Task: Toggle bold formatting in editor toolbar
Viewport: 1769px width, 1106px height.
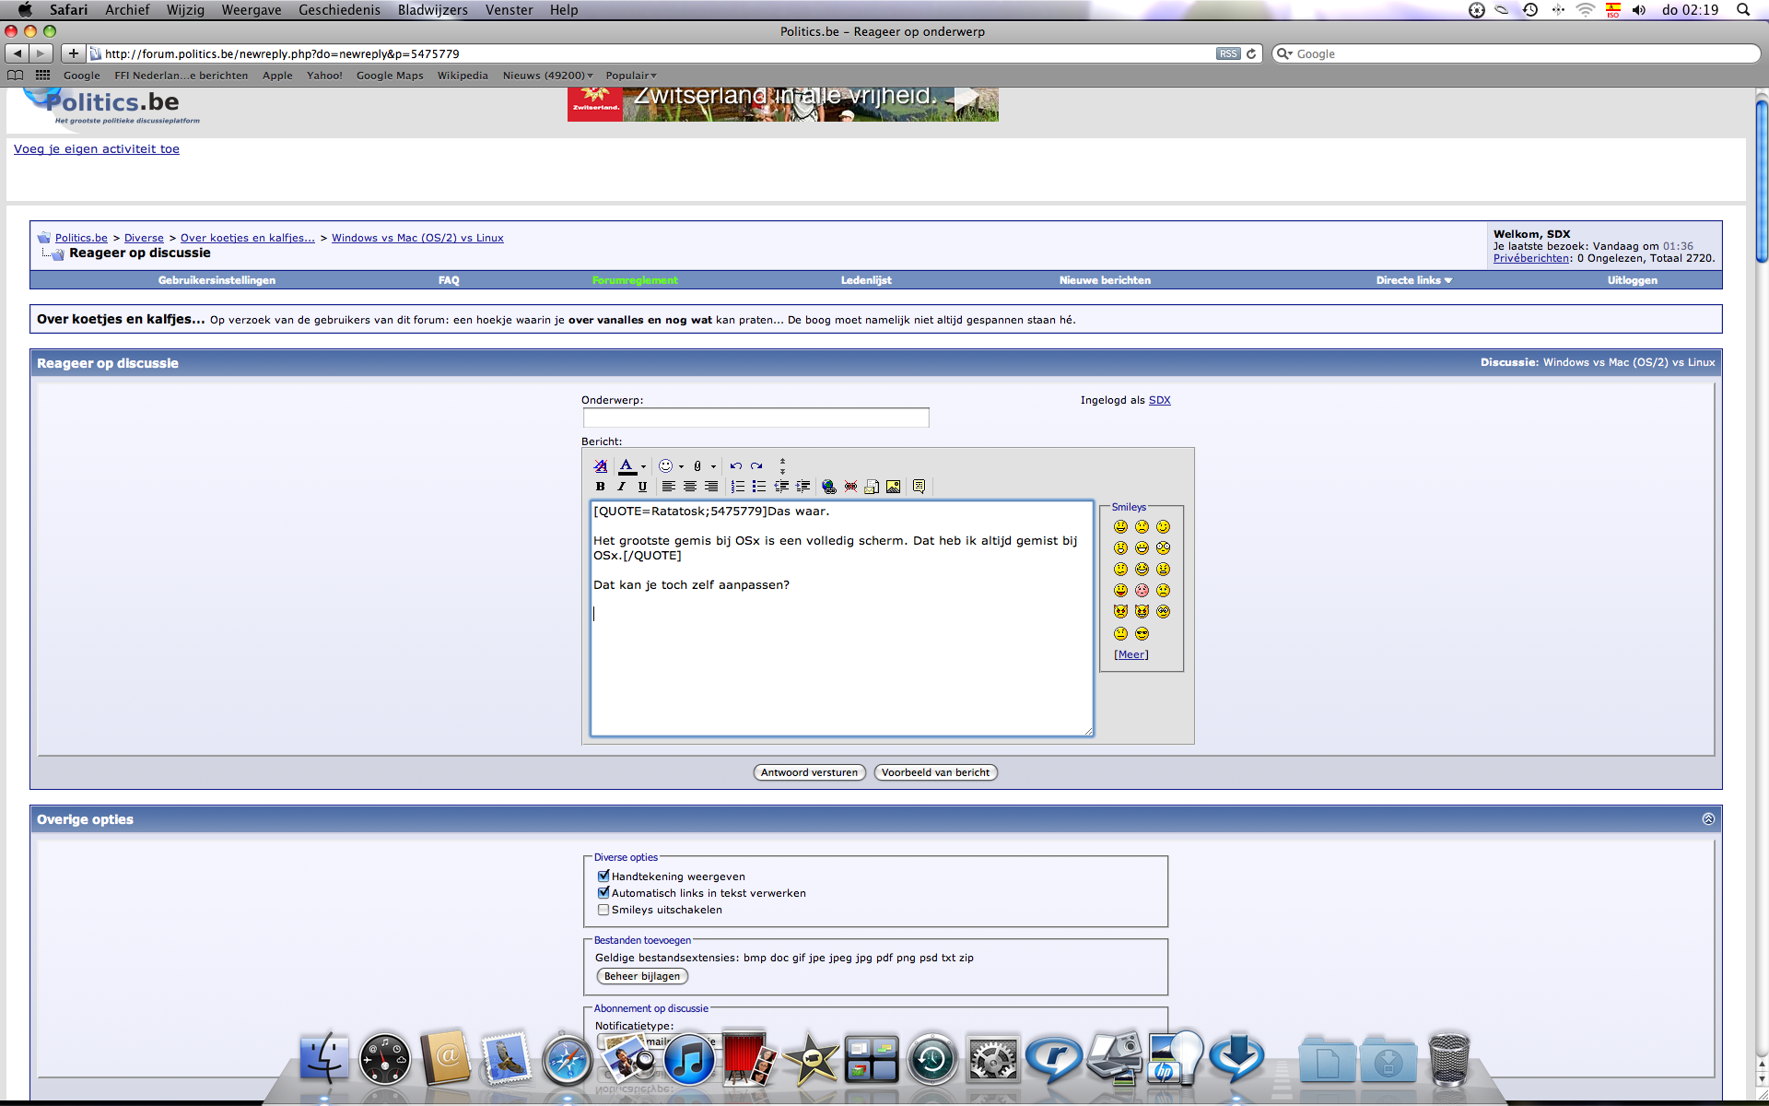Action: 600,487
